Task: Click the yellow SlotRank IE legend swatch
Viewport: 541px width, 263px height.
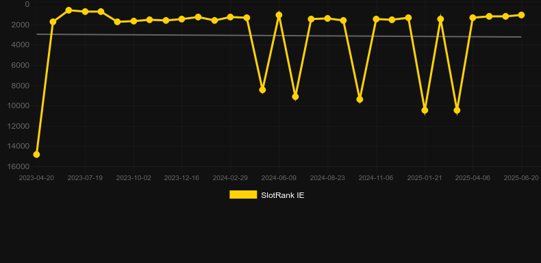Action: (x=243, y=195)
